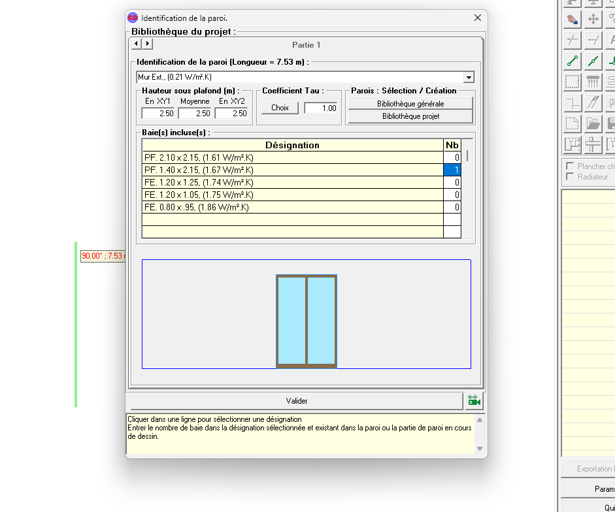This screenshot has width=615, height=512.
Task: Select the FE. 1.20 x 1.25 row
Action: [x=292, y=182]
